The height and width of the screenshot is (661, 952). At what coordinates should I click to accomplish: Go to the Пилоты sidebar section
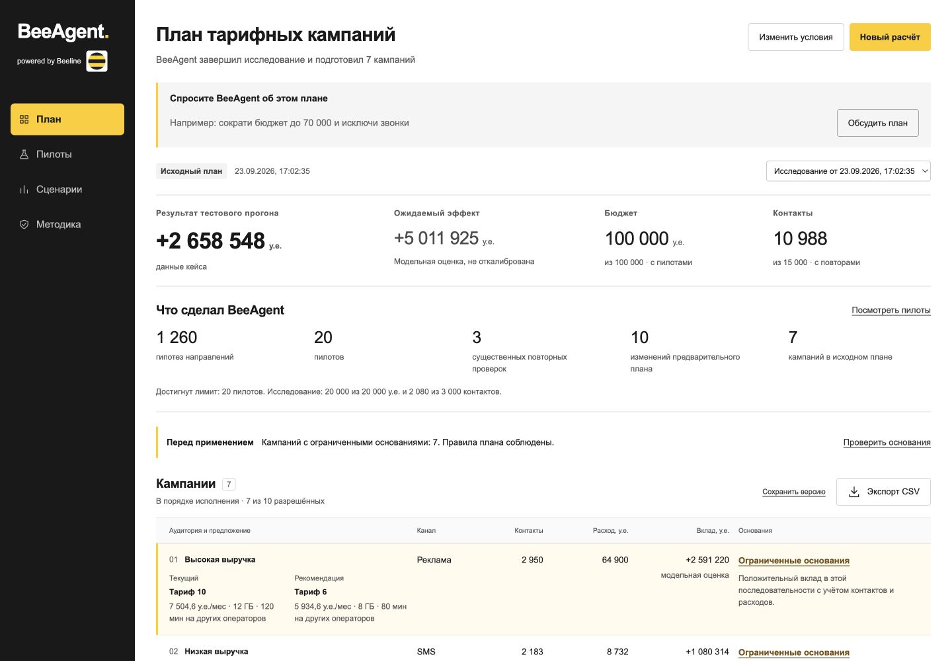click(67, 154)
